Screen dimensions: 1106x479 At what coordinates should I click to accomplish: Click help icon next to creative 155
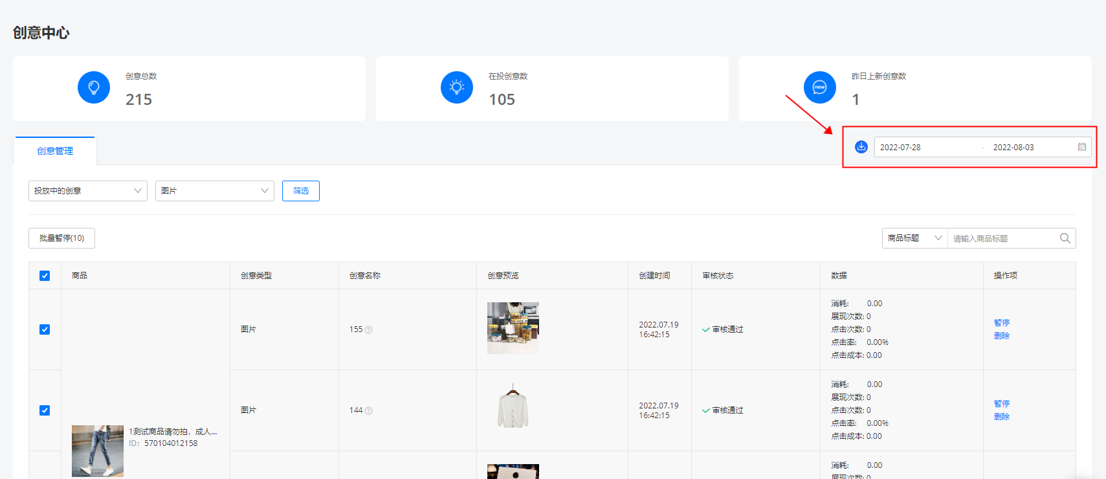[x=369, y=330]
